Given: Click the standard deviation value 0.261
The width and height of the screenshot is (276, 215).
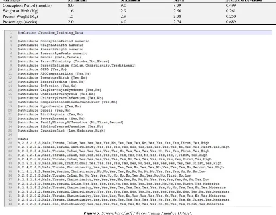Looking at the screenshot, I should tap(231, 11).
